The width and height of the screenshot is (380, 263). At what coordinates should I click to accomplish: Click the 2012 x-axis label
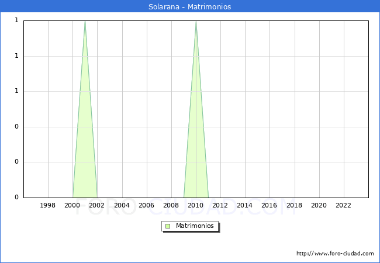pos(220,205)
